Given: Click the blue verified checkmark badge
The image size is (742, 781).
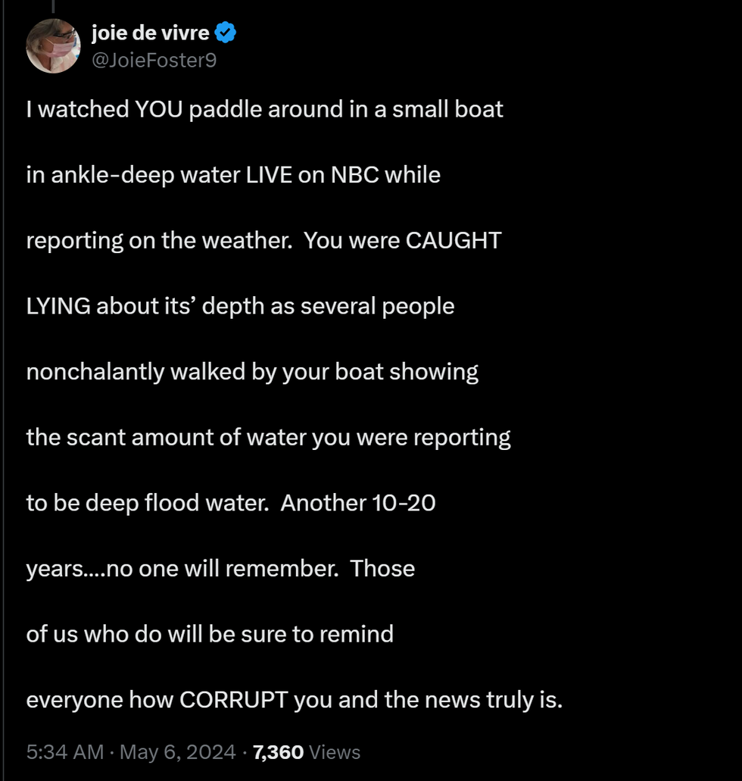Looking at the screenshot, I should (226, 33).
